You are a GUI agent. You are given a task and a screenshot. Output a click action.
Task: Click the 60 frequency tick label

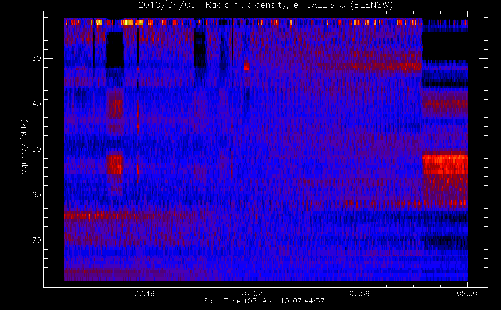point(37,195)
